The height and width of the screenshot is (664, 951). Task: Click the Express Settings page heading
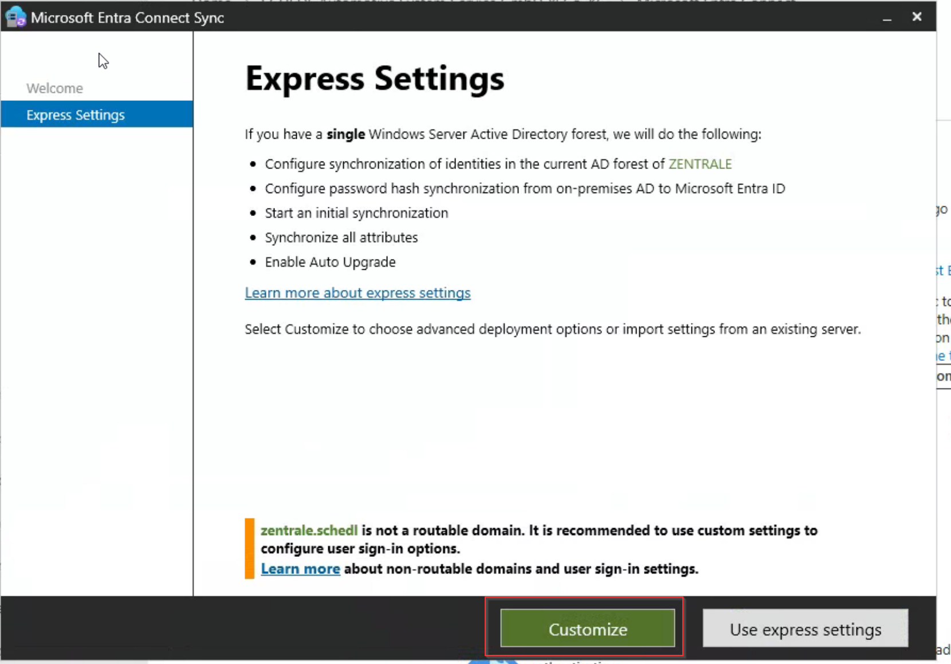pos(375,78)
